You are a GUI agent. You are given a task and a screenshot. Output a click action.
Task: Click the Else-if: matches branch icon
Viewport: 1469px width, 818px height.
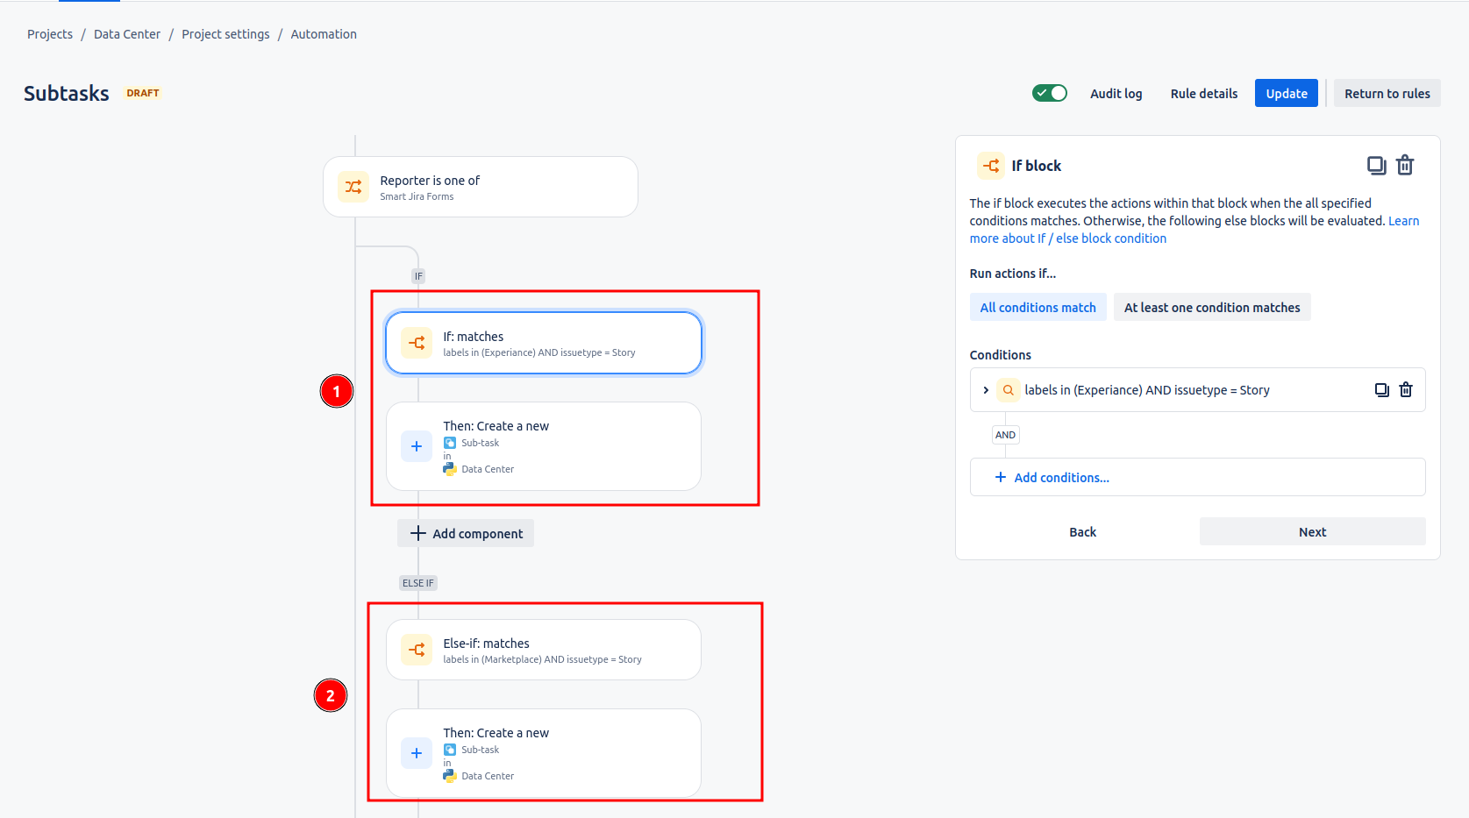tap(417, 650)
